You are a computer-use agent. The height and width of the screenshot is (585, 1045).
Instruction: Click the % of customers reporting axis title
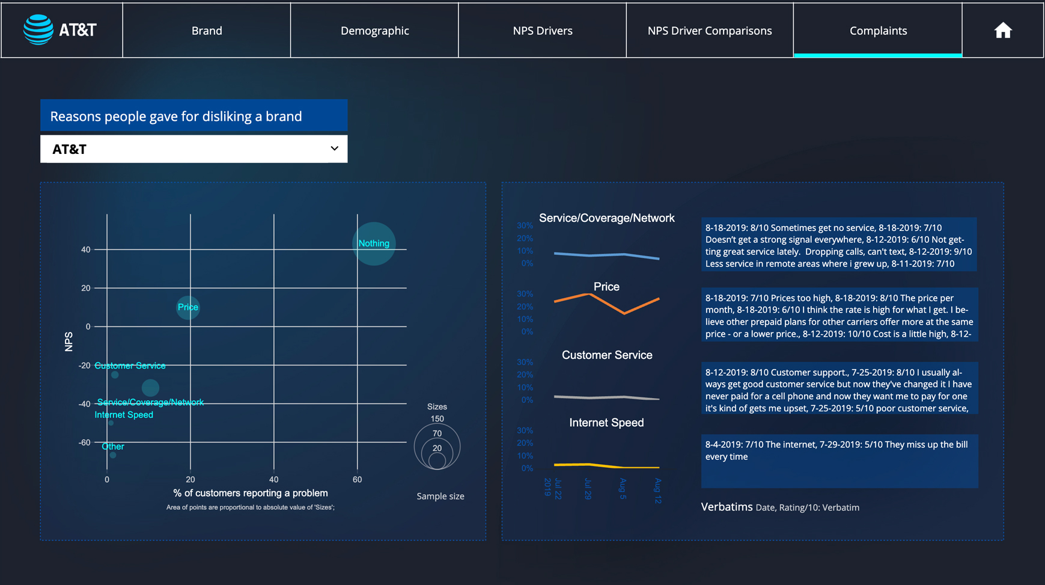(x=251, y=493)
